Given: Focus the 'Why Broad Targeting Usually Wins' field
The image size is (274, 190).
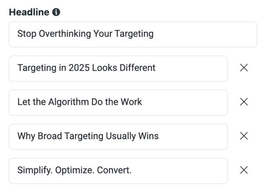Looking at the screenshot, I should 118,137.
